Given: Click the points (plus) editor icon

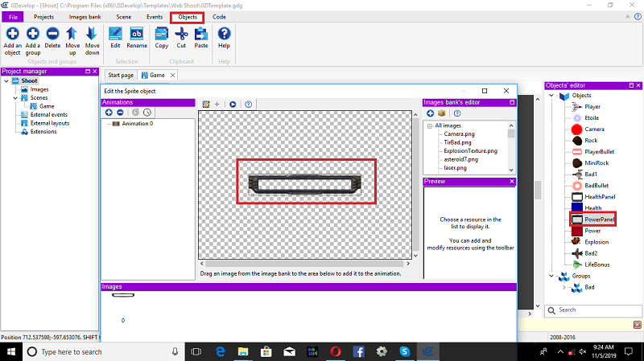Looking at the screenshot, I should point(217,105).
